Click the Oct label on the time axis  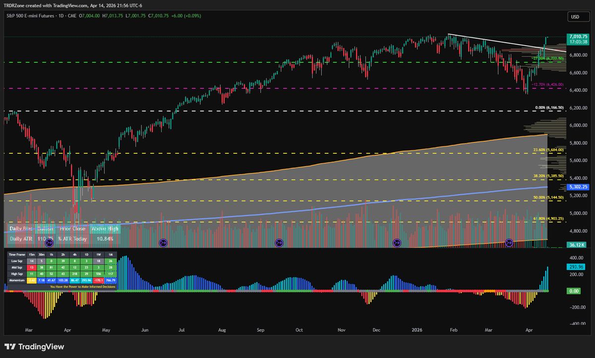pos(299,329)
